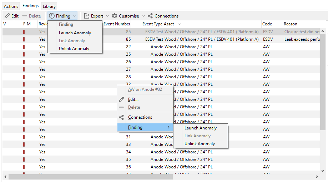Click the Customise gear icon
328x182 pixels.
(115, 16)
